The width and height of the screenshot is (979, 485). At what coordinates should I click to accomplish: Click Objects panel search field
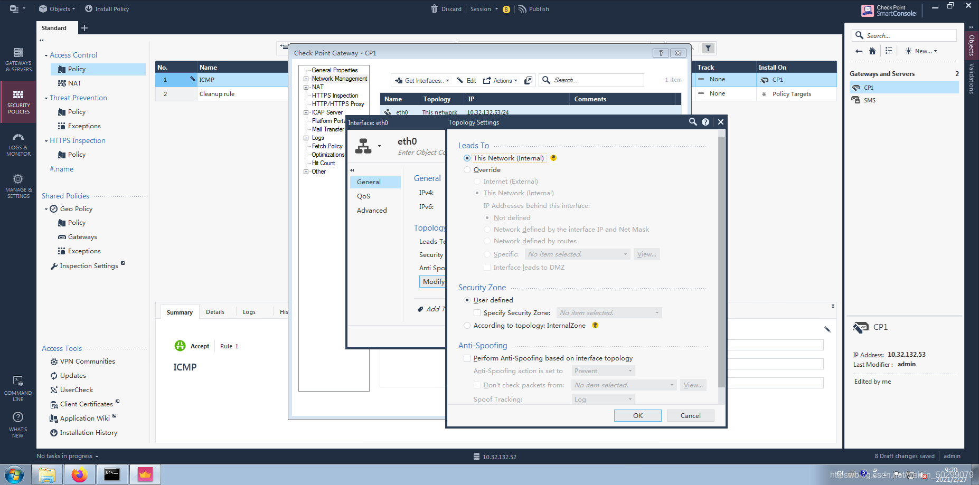(904, 35)
